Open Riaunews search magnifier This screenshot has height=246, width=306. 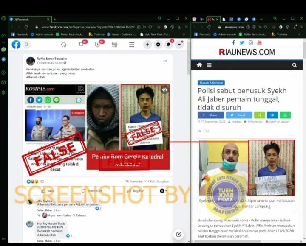pyautogui.click(x=295, y=65)
